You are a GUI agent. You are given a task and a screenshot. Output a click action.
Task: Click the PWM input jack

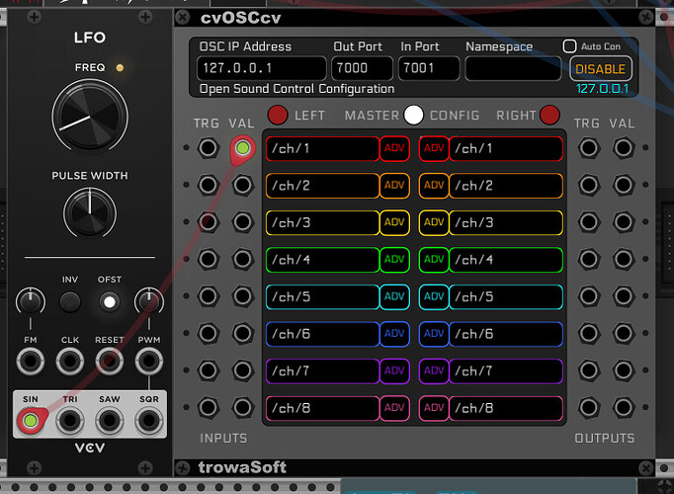[x=148, y=364]
